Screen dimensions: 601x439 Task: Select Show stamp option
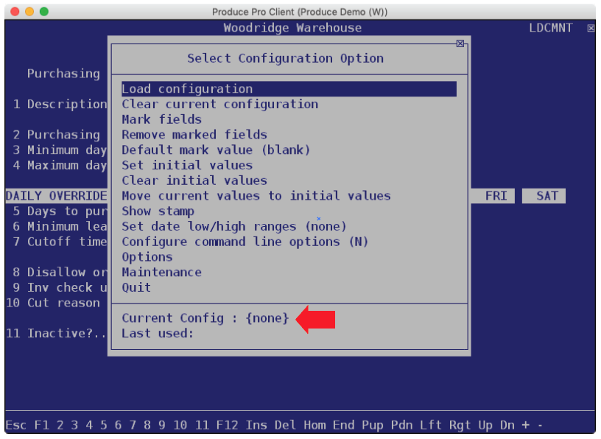pyautogui.click(x=158, y=211)
